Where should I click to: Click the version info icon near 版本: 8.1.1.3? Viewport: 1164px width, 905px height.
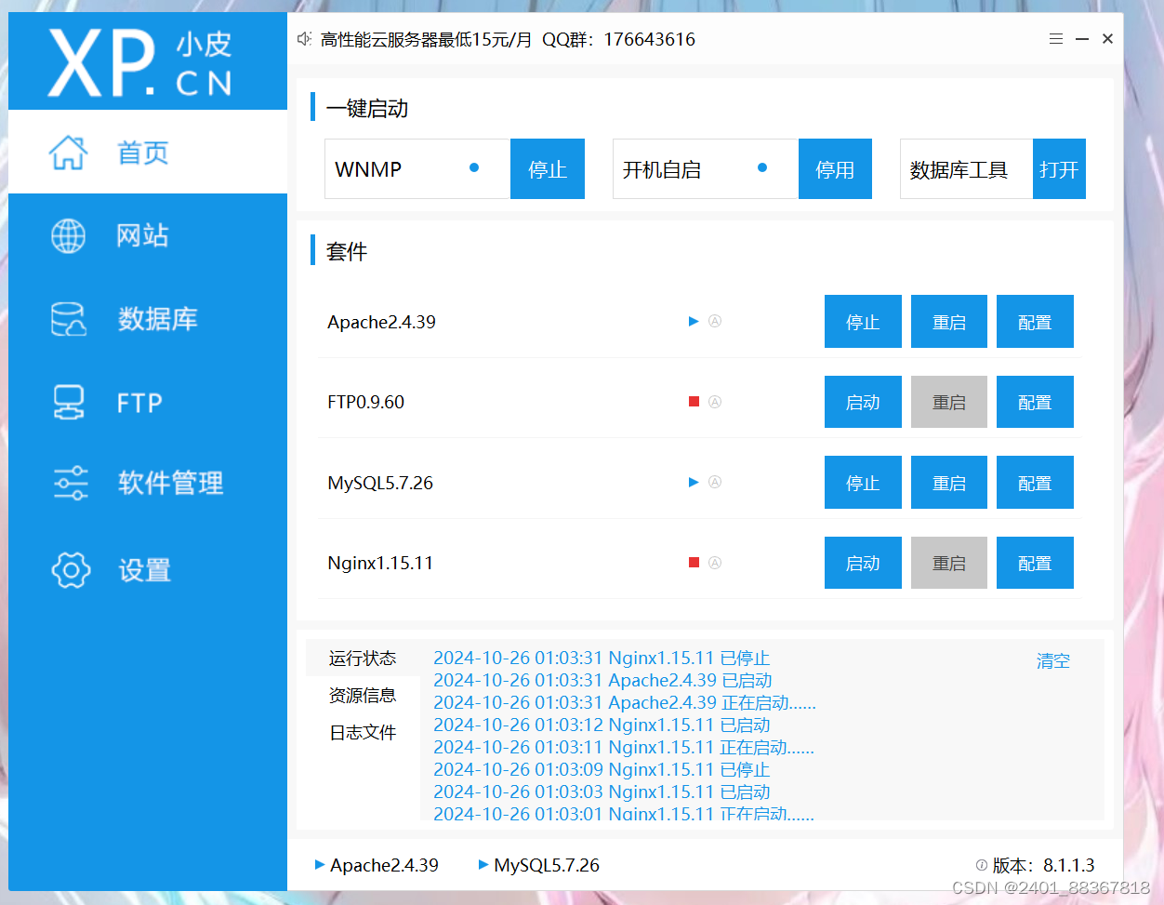981,865
